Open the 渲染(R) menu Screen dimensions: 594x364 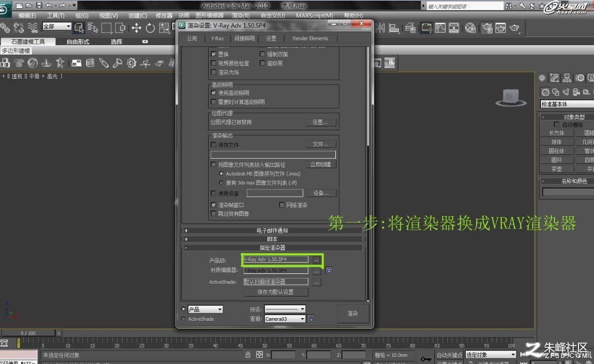click(241, 15)
